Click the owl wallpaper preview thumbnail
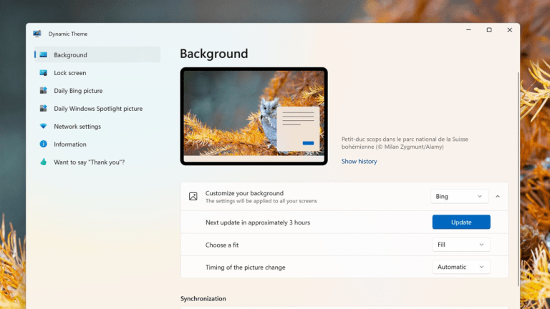The height and width of the screenshot is (309, 550). click(x=254, y=117)
